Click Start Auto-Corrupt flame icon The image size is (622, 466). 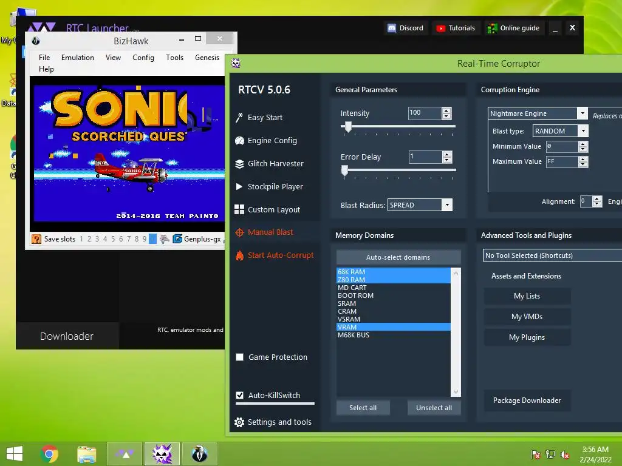coord(239,255)
